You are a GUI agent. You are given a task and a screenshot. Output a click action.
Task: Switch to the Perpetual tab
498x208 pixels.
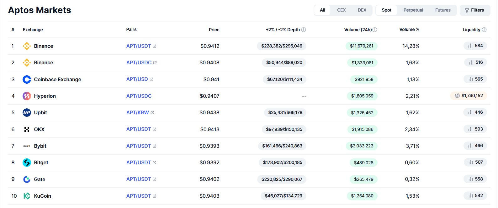point(413,10)
